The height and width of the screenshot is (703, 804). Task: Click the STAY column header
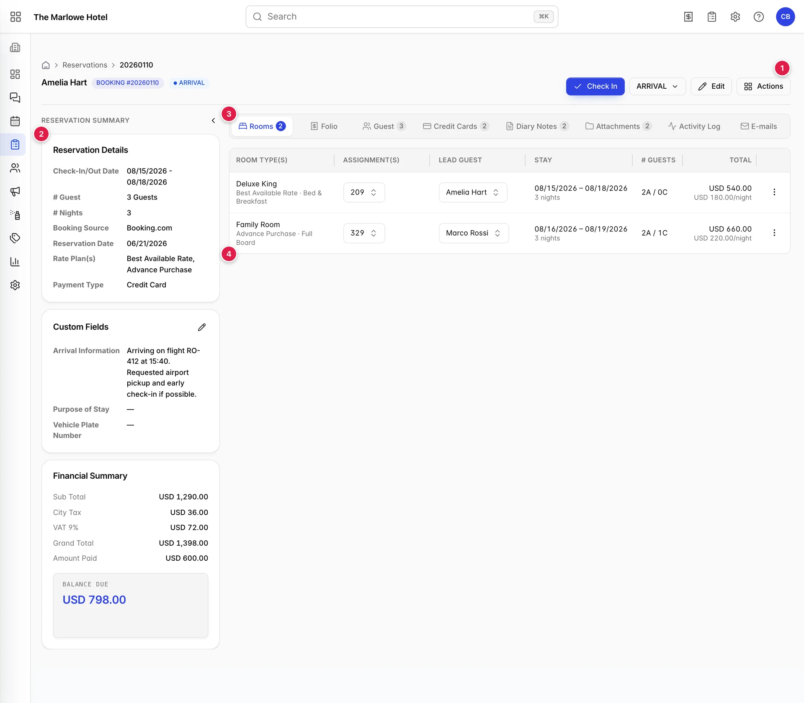[x=543, y=160]
